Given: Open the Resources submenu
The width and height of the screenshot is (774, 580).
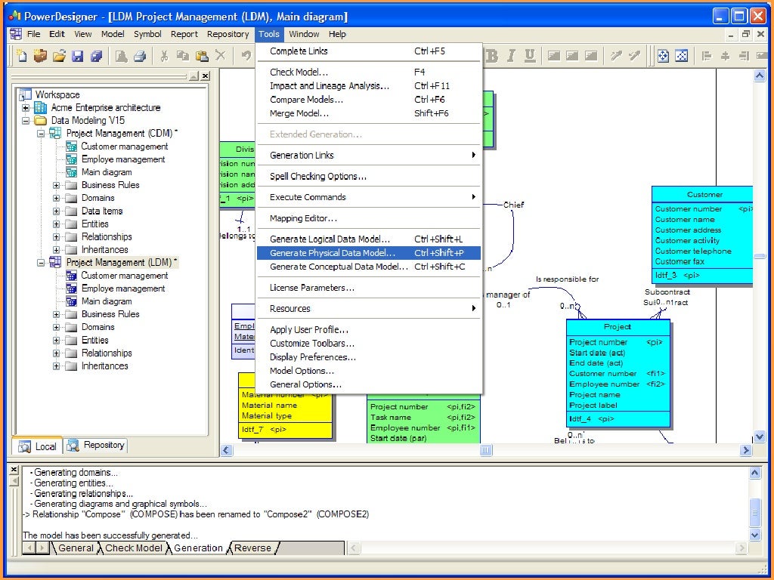Looking at the screenshot, I should click(x=368, y=309).
